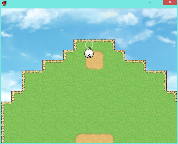Click the faint ring above the character
The width and height of the screenshot is (178, 144).
point(89,45)
